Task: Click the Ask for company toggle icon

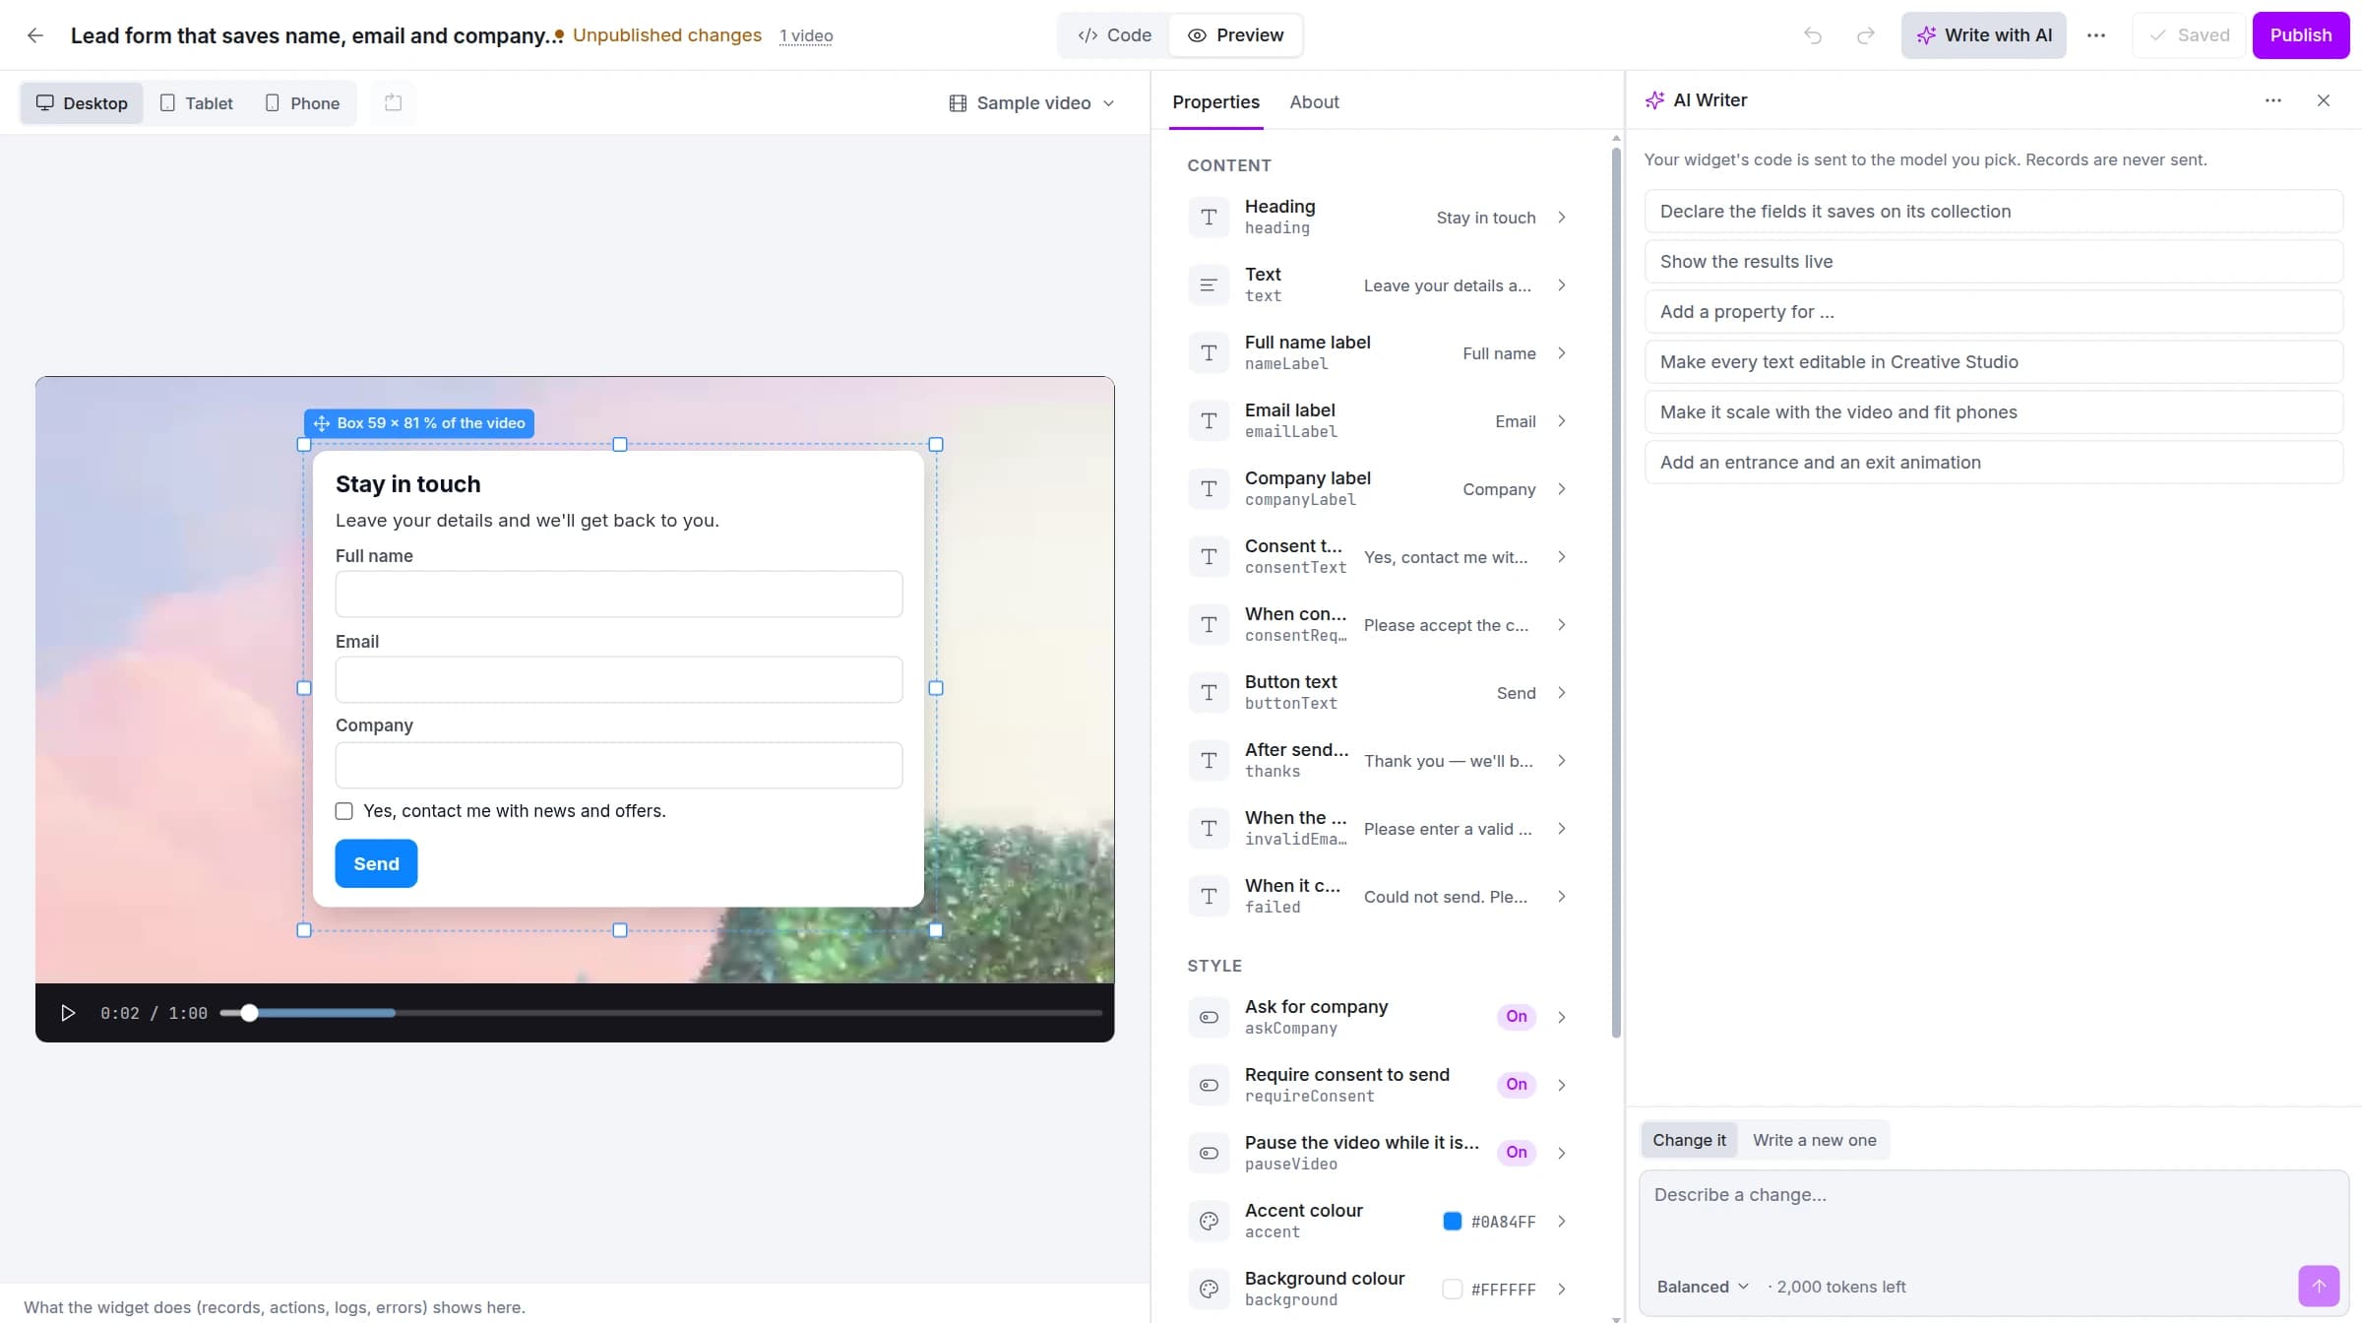Action: [x=1209, y=1018]
